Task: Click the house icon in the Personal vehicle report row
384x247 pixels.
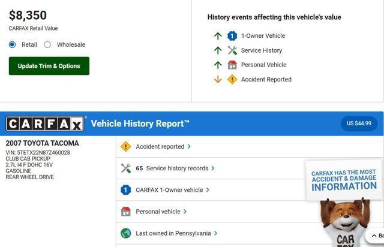Action: click(126, 212)
